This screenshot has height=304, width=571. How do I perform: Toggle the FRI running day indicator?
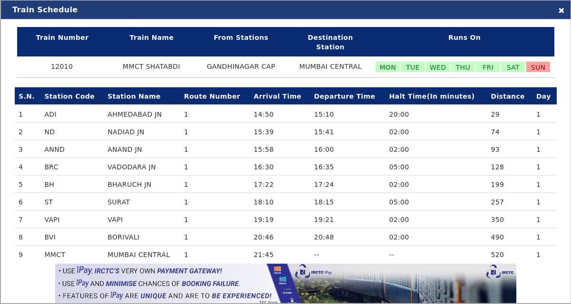[488, 67]
